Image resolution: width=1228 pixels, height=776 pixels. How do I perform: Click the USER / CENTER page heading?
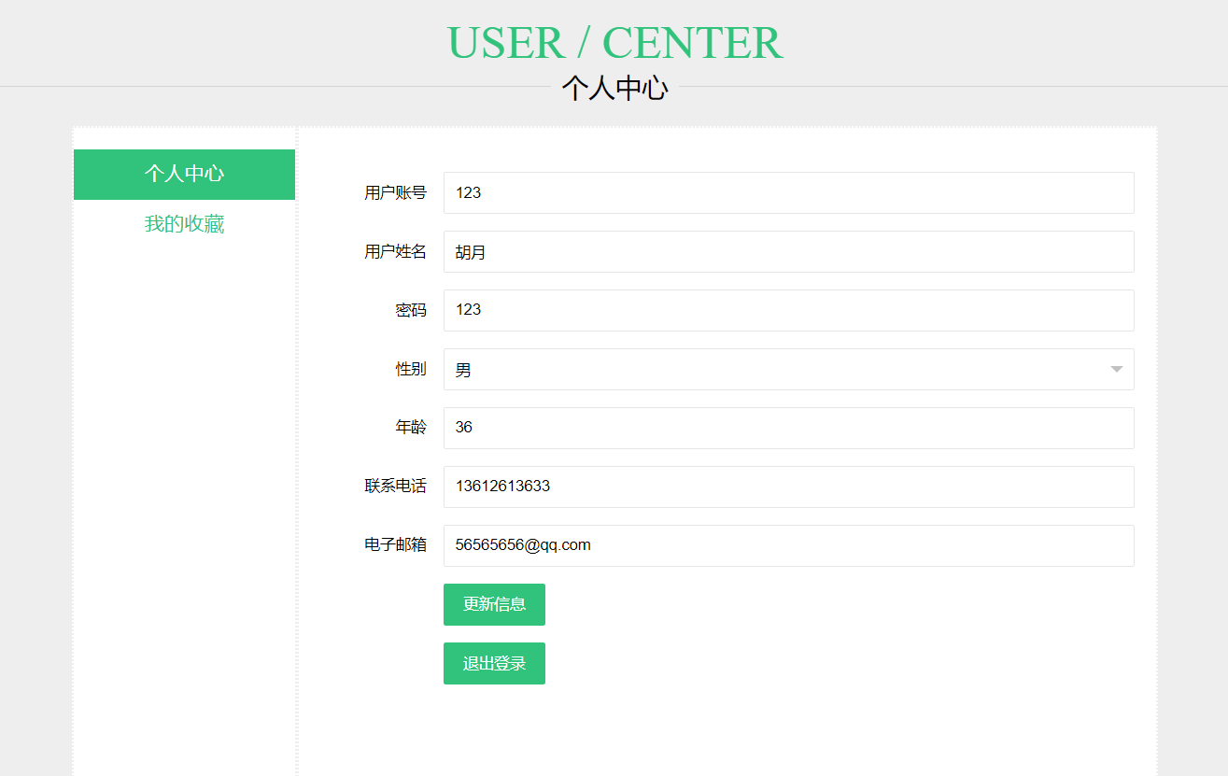[614, 43]
